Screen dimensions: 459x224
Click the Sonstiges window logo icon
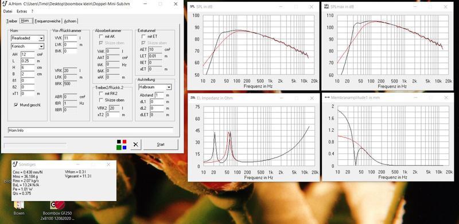15,164
